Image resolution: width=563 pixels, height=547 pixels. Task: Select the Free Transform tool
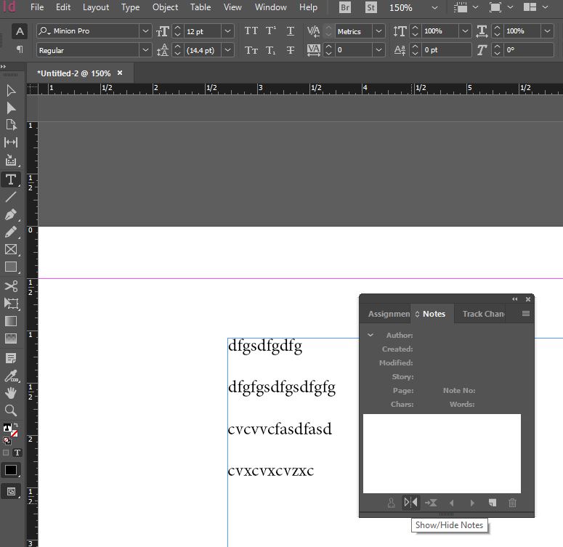11,304
